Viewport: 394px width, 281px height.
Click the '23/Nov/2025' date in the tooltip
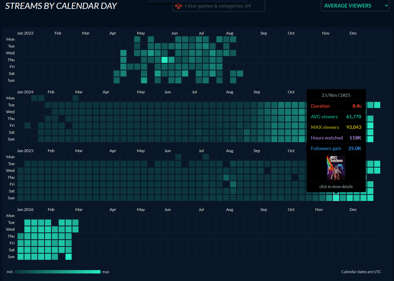coord(336,95)
